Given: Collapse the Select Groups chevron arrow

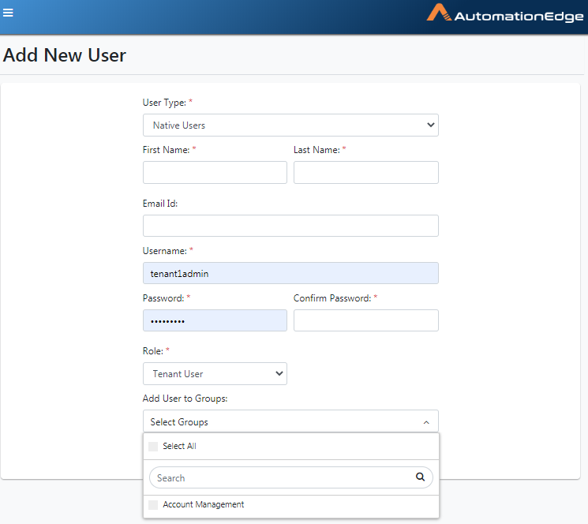Looking at the screenshot, I should (x=426, y=422).
